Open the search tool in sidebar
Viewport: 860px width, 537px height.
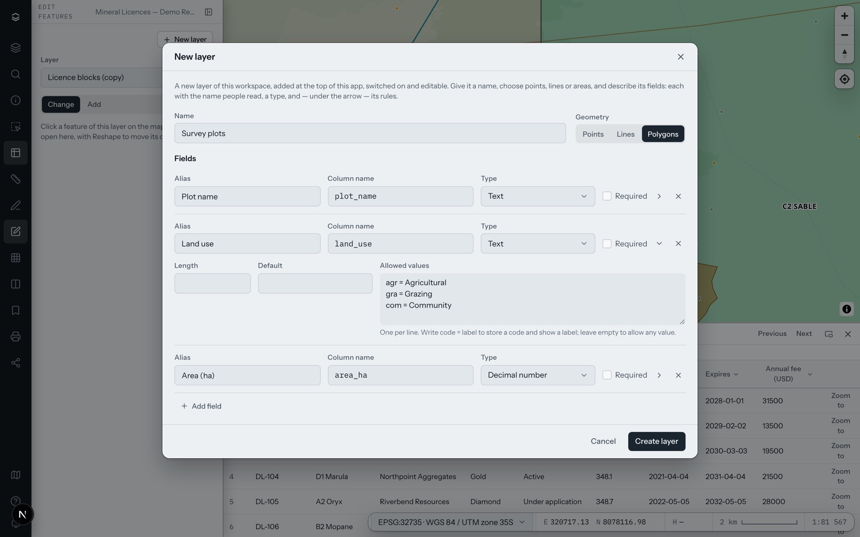tap(15, 74)
